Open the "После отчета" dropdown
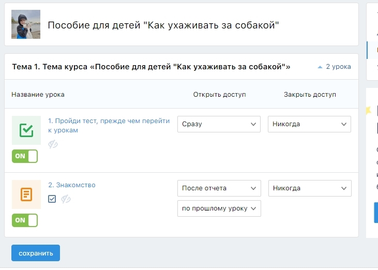Screen dimensions: 378x270 click(219, 188)
